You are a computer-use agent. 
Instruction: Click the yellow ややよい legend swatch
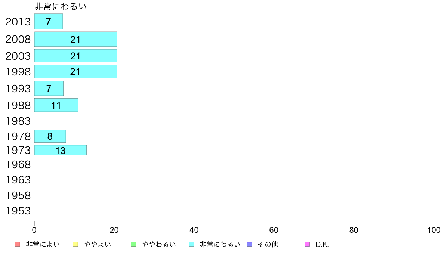[x=75, y=244]
